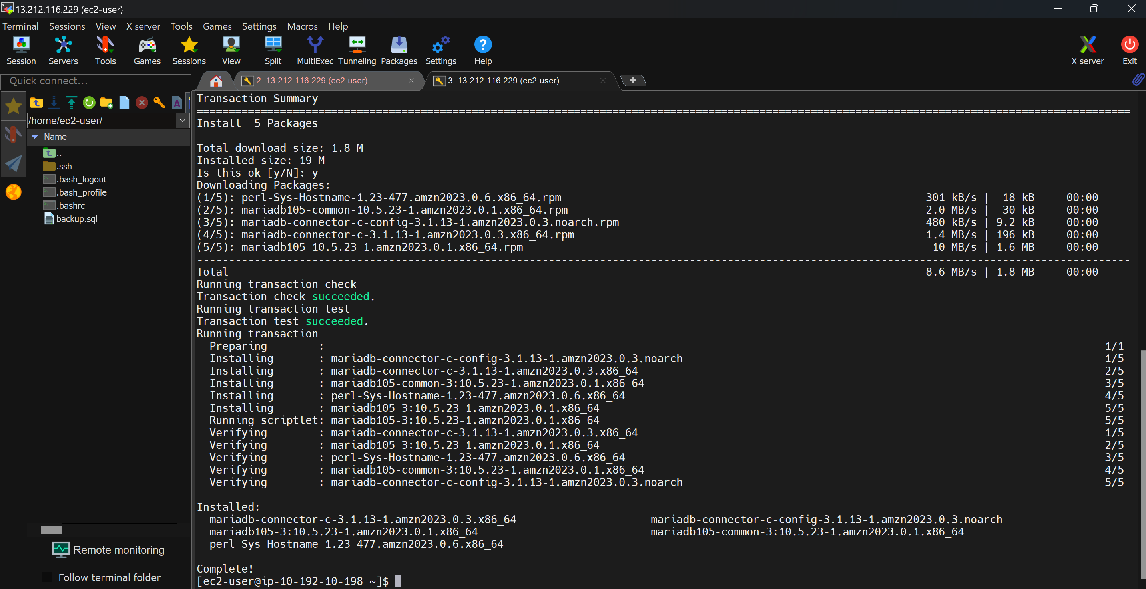Open the Macros menu

coord(302,26)
